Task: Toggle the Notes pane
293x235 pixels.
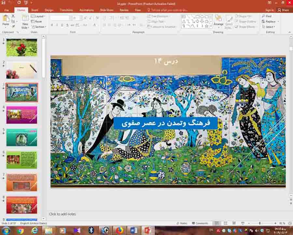Action: point(182,223)
